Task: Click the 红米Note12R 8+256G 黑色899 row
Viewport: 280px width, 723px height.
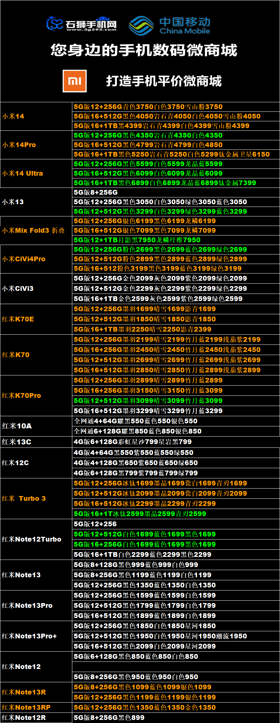Action: [109, 718]
